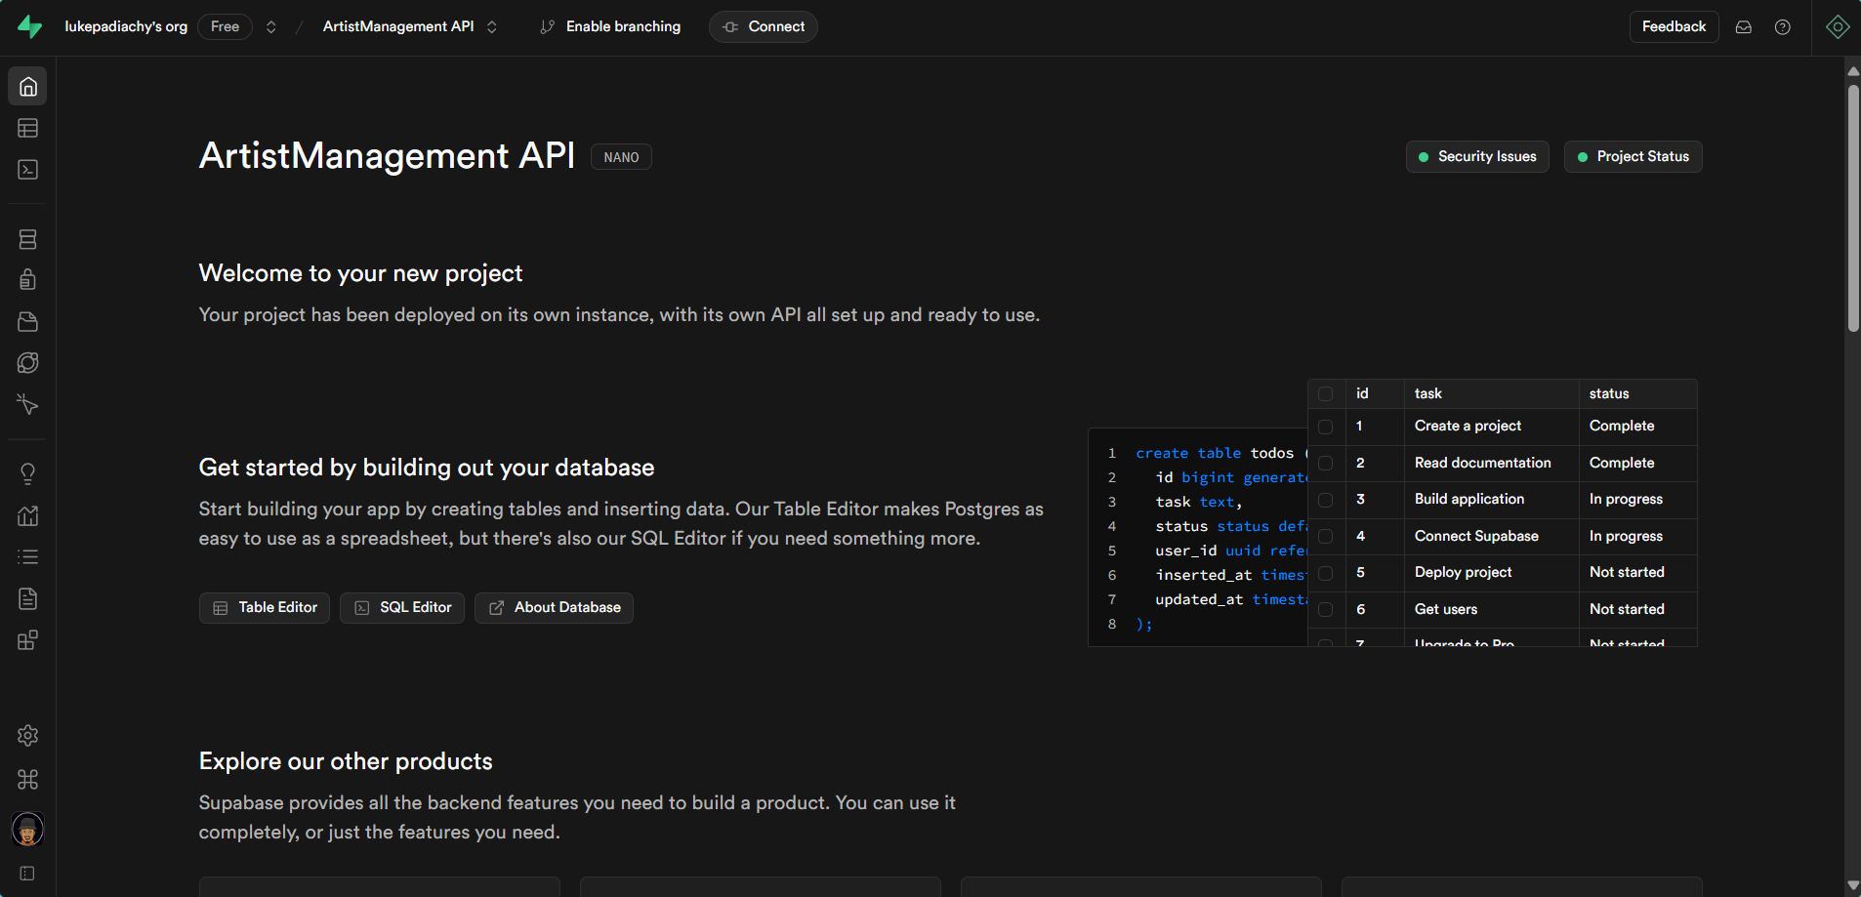Click the page vertical scrollbar thumb

click(1853, 208)
